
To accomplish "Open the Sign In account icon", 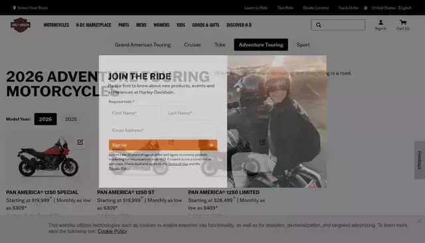I will click(381, 25).
